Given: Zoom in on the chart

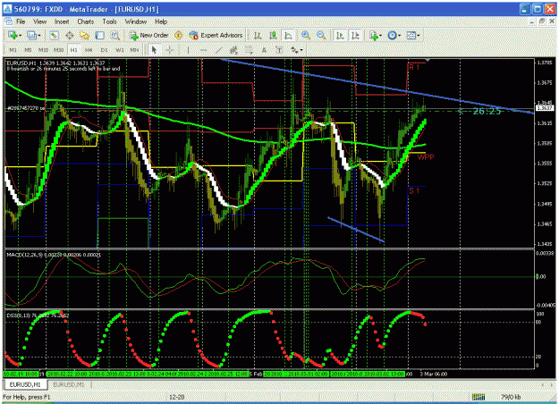Looking at the screenshot, I should pos(306,35).
